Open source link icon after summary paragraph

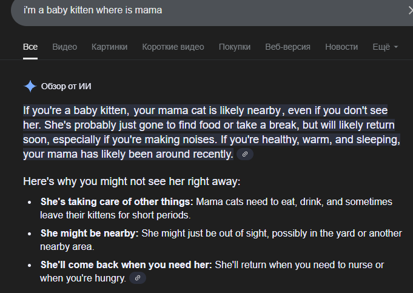[x=245, y=155]
